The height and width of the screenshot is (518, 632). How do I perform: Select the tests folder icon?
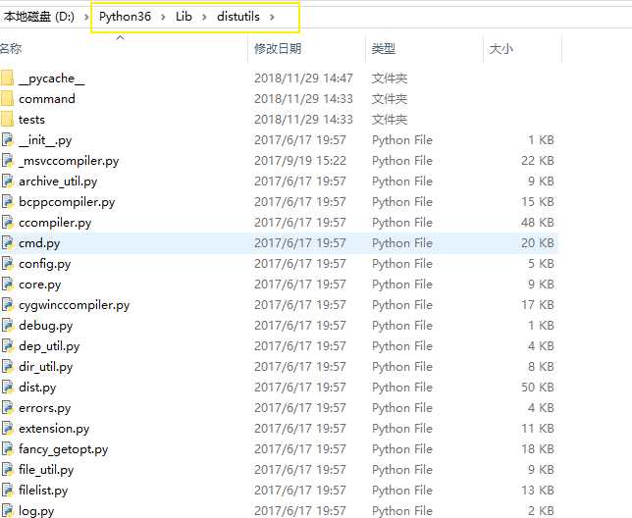7,120
